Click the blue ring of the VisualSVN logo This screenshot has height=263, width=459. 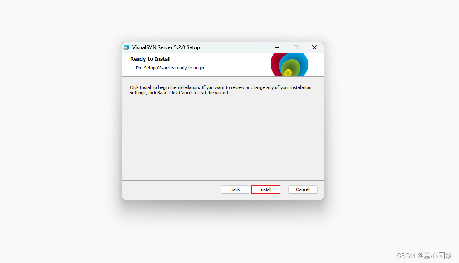click(x=303, y=62)
